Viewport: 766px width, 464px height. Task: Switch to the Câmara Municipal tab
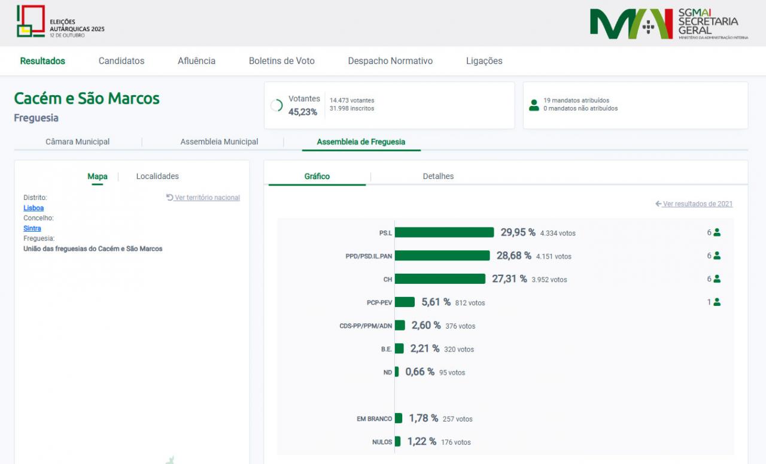(78, 142)
